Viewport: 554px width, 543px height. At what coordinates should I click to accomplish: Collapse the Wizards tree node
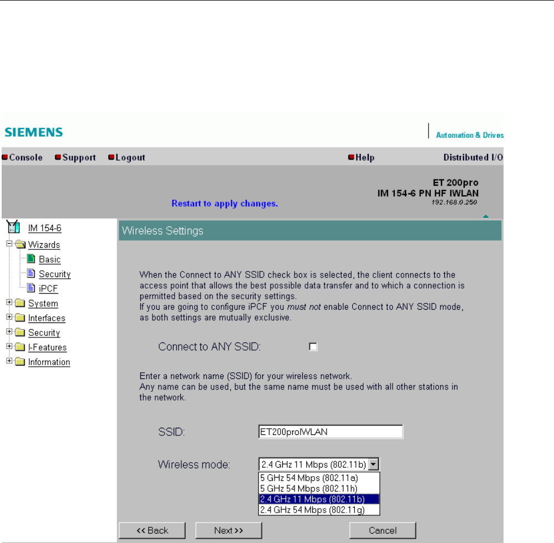pyautogui.click(x=9, y=244)
